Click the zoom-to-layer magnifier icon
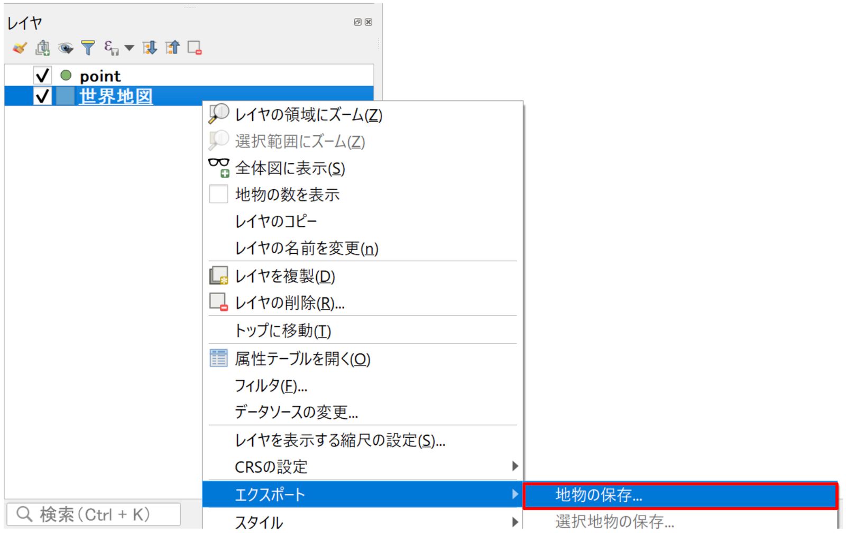This screenshot has height=533, width=846. [218, 113]
